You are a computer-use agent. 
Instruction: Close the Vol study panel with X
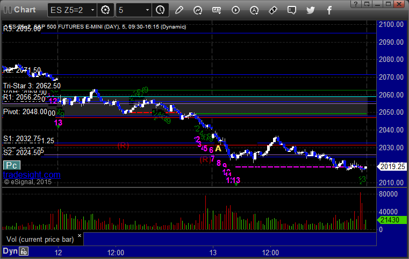[80, 235]
